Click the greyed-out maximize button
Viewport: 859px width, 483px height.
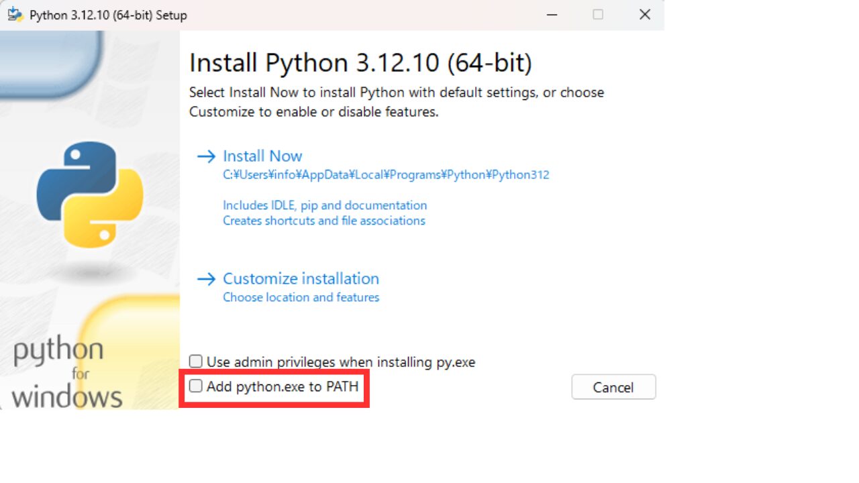[x=598, y=14]
